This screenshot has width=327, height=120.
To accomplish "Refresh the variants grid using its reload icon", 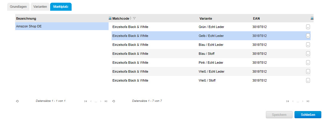I will pos(114,101).
